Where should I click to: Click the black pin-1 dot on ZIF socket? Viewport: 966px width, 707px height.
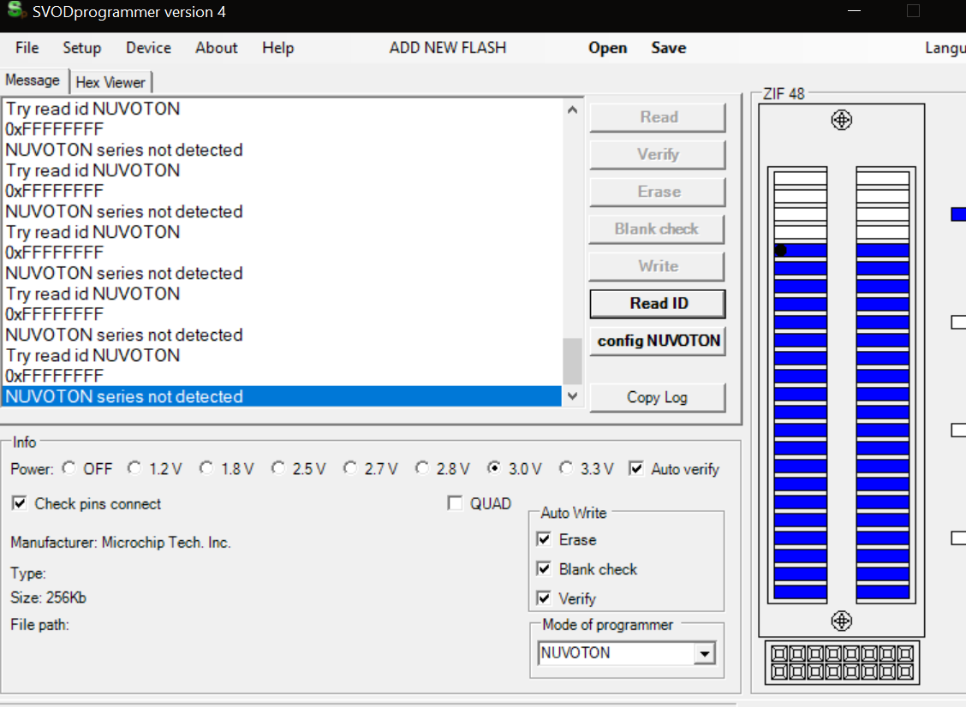tap(780, 250)
